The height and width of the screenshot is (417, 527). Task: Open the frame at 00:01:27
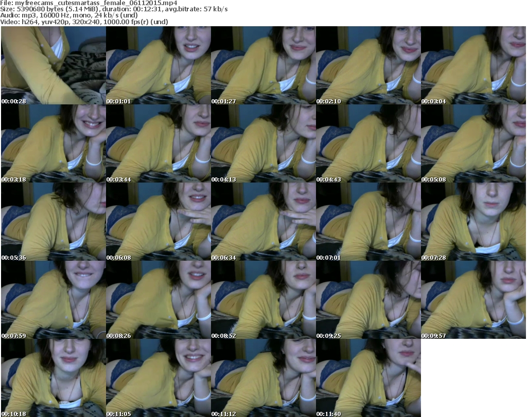click(263, 65)
